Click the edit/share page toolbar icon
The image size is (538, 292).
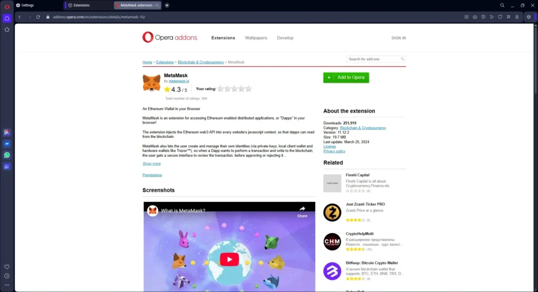[467, 17]
